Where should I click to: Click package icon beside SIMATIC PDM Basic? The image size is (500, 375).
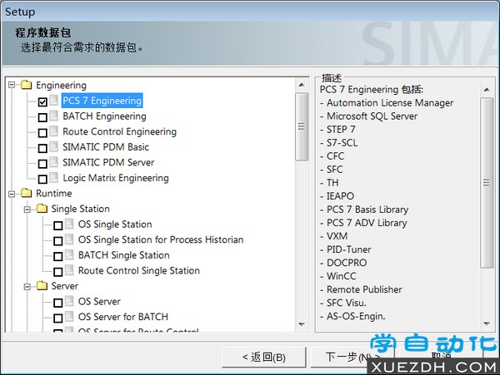54,146
